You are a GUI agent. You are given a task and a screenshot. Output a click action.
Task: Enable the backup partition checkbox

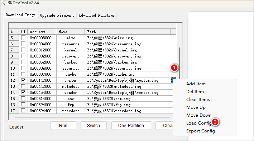click(23, 62)
